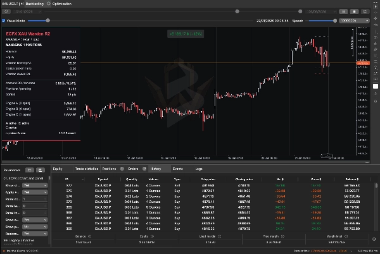
Task: Click the 'Panel le...' number input field
Action: click(x=35, y=206)
